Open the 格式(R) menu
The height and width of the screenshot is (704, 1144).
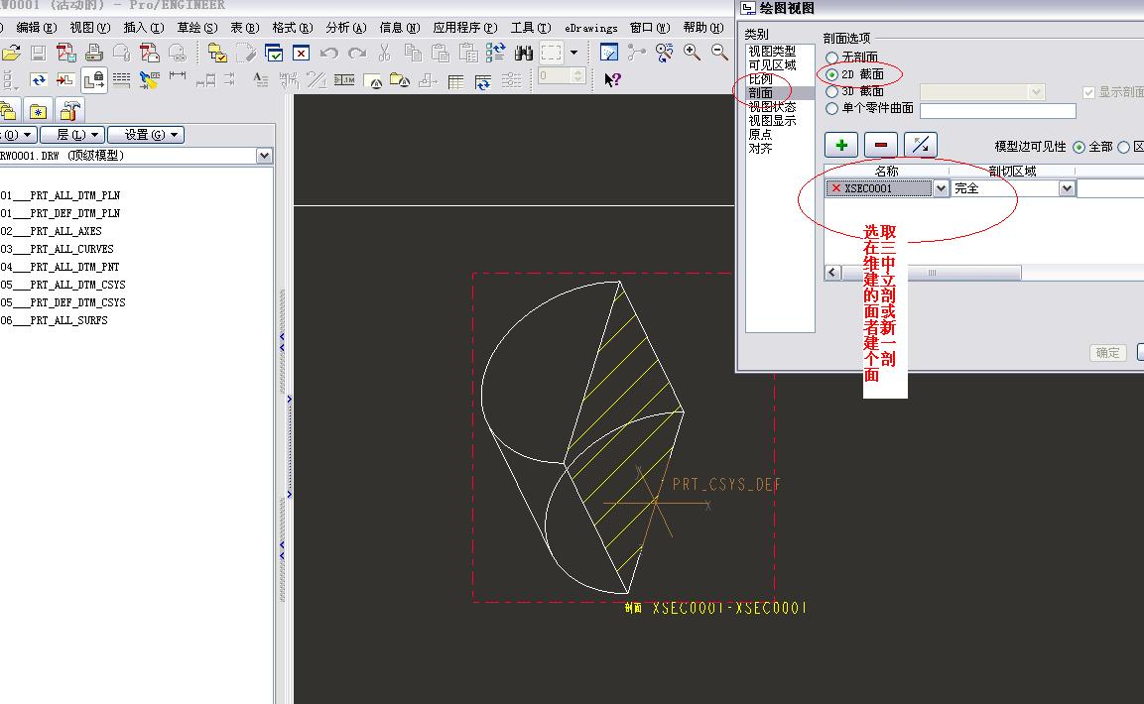[293, 28]
